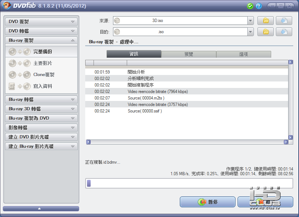The image size is (299, 217).
Task: Expand the 建立 DVD 影片光碟 section
Action: [x=42, y=137]
